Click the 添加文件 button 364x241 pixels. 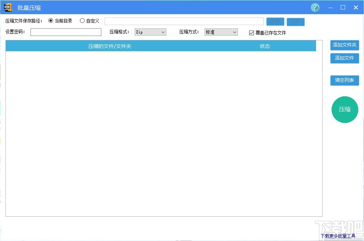[x=344, y=58]
